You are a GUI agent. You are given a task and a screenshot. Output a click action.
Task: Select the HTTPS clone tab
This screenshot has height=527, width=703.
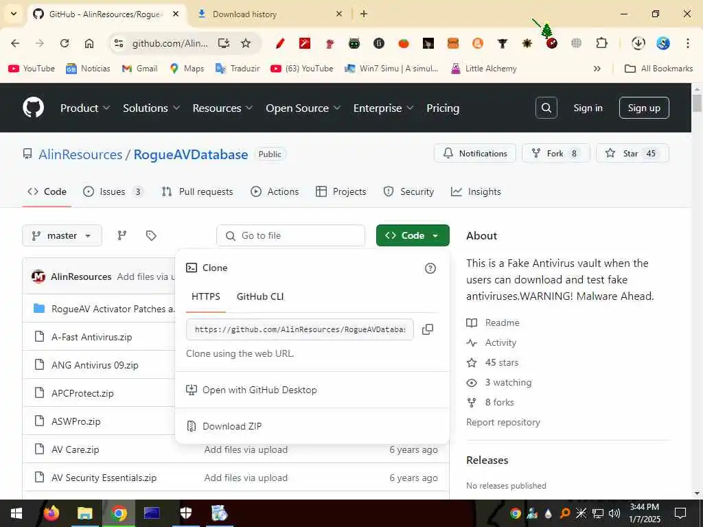206,296
